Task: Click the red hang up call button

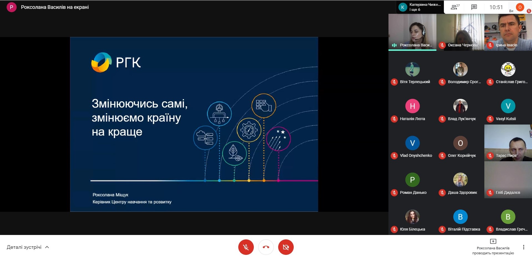Action: click(x=266, y=247)
